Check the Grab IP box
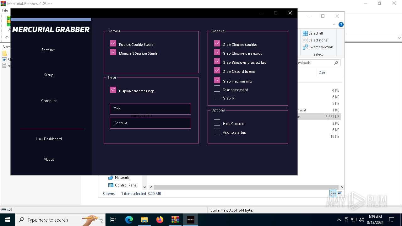The height and width of the screenshot is (226, 402). pos(217,97)
